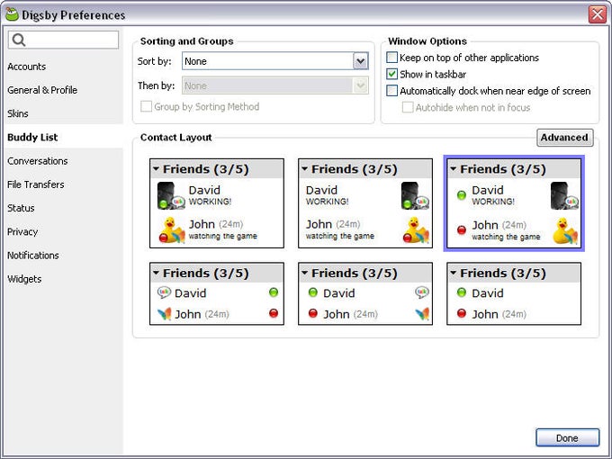
Task: Collapse Friends group in fifth layout preview
Action: 305,273
